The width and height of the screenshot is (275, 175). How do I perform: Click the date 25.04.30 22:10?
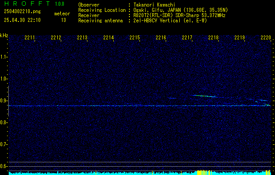pos(22,20)
